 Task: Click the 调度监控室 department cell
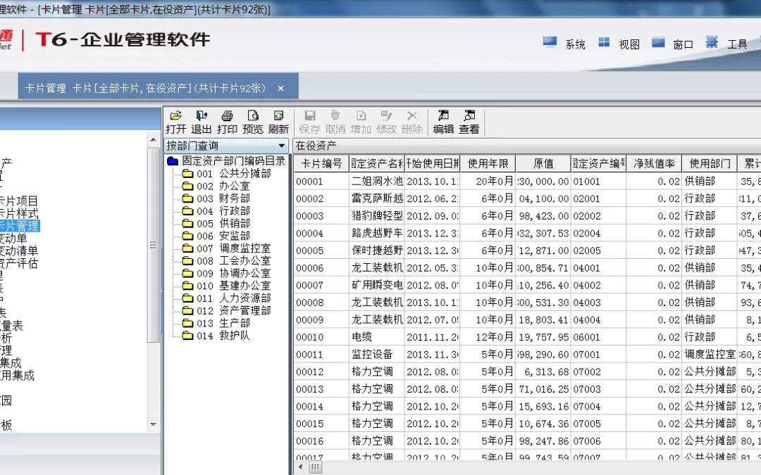pos(710,354)
